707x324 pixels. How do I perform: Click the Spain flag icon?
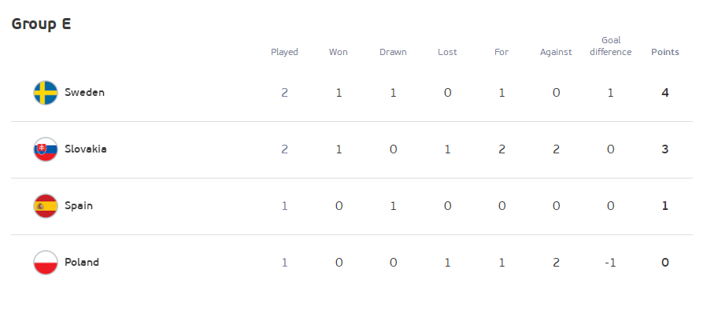click(x=46, y=206)
